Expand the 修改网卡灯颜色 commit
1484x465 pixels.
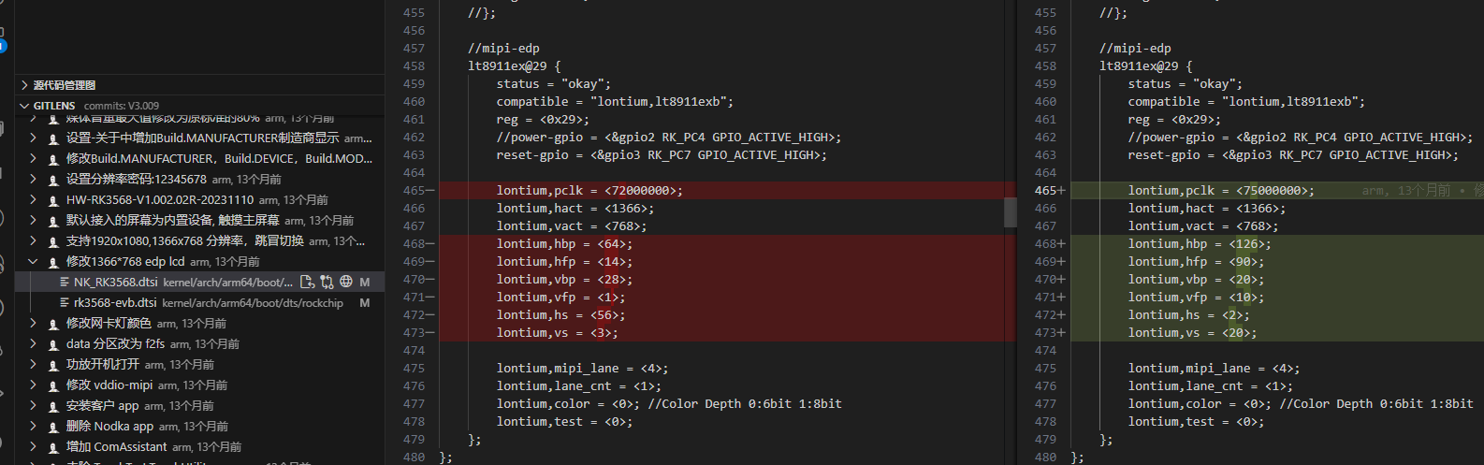pyautogui.click(x=34, y=324)
